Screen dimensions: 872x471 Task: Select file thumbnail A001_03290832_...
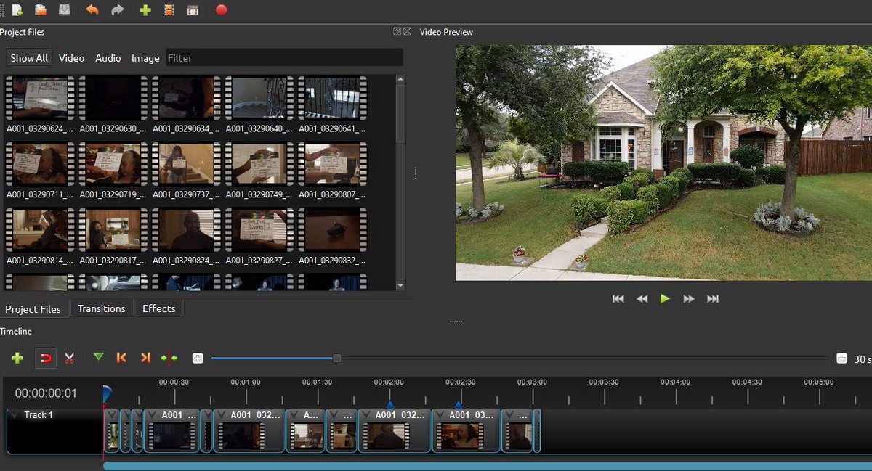pyautogui.click(x=332, y=229)
